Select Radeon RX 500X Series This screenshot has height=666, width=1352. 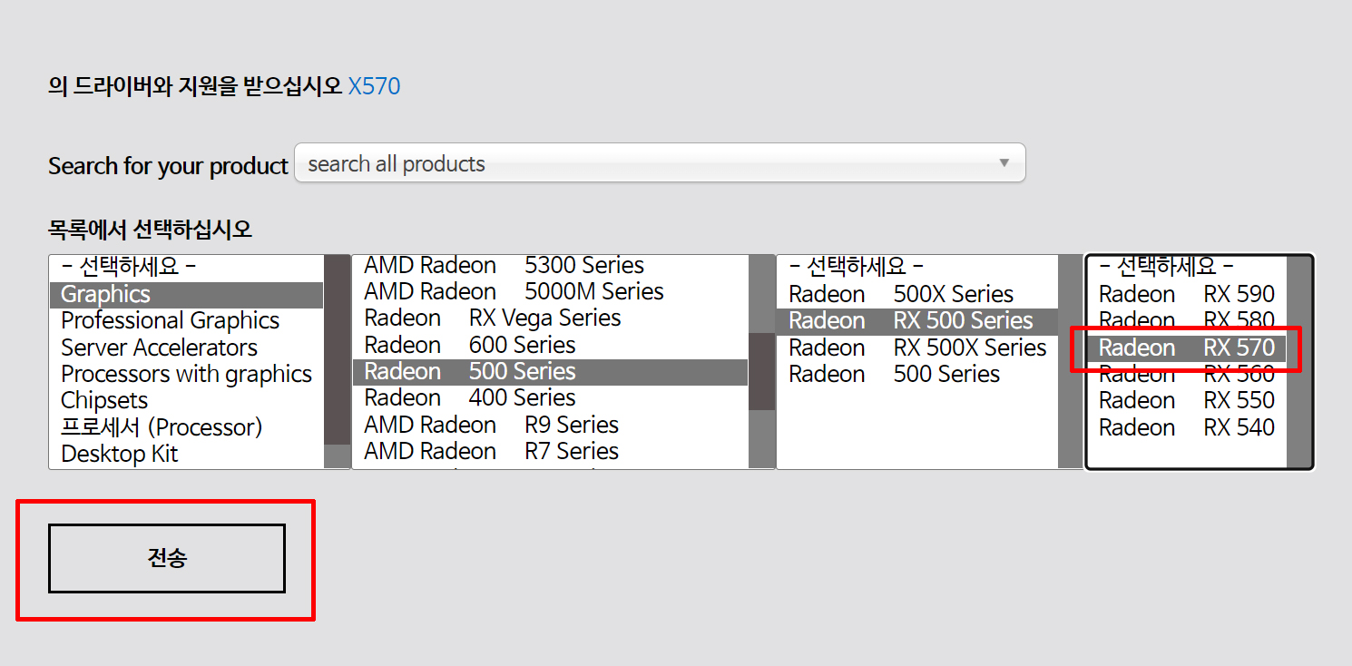(917, 348)
